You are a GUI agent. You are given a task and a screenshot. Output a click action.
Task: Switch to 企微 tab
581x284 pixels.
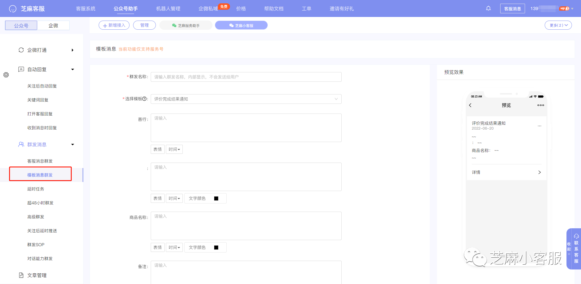click(53, 25)
